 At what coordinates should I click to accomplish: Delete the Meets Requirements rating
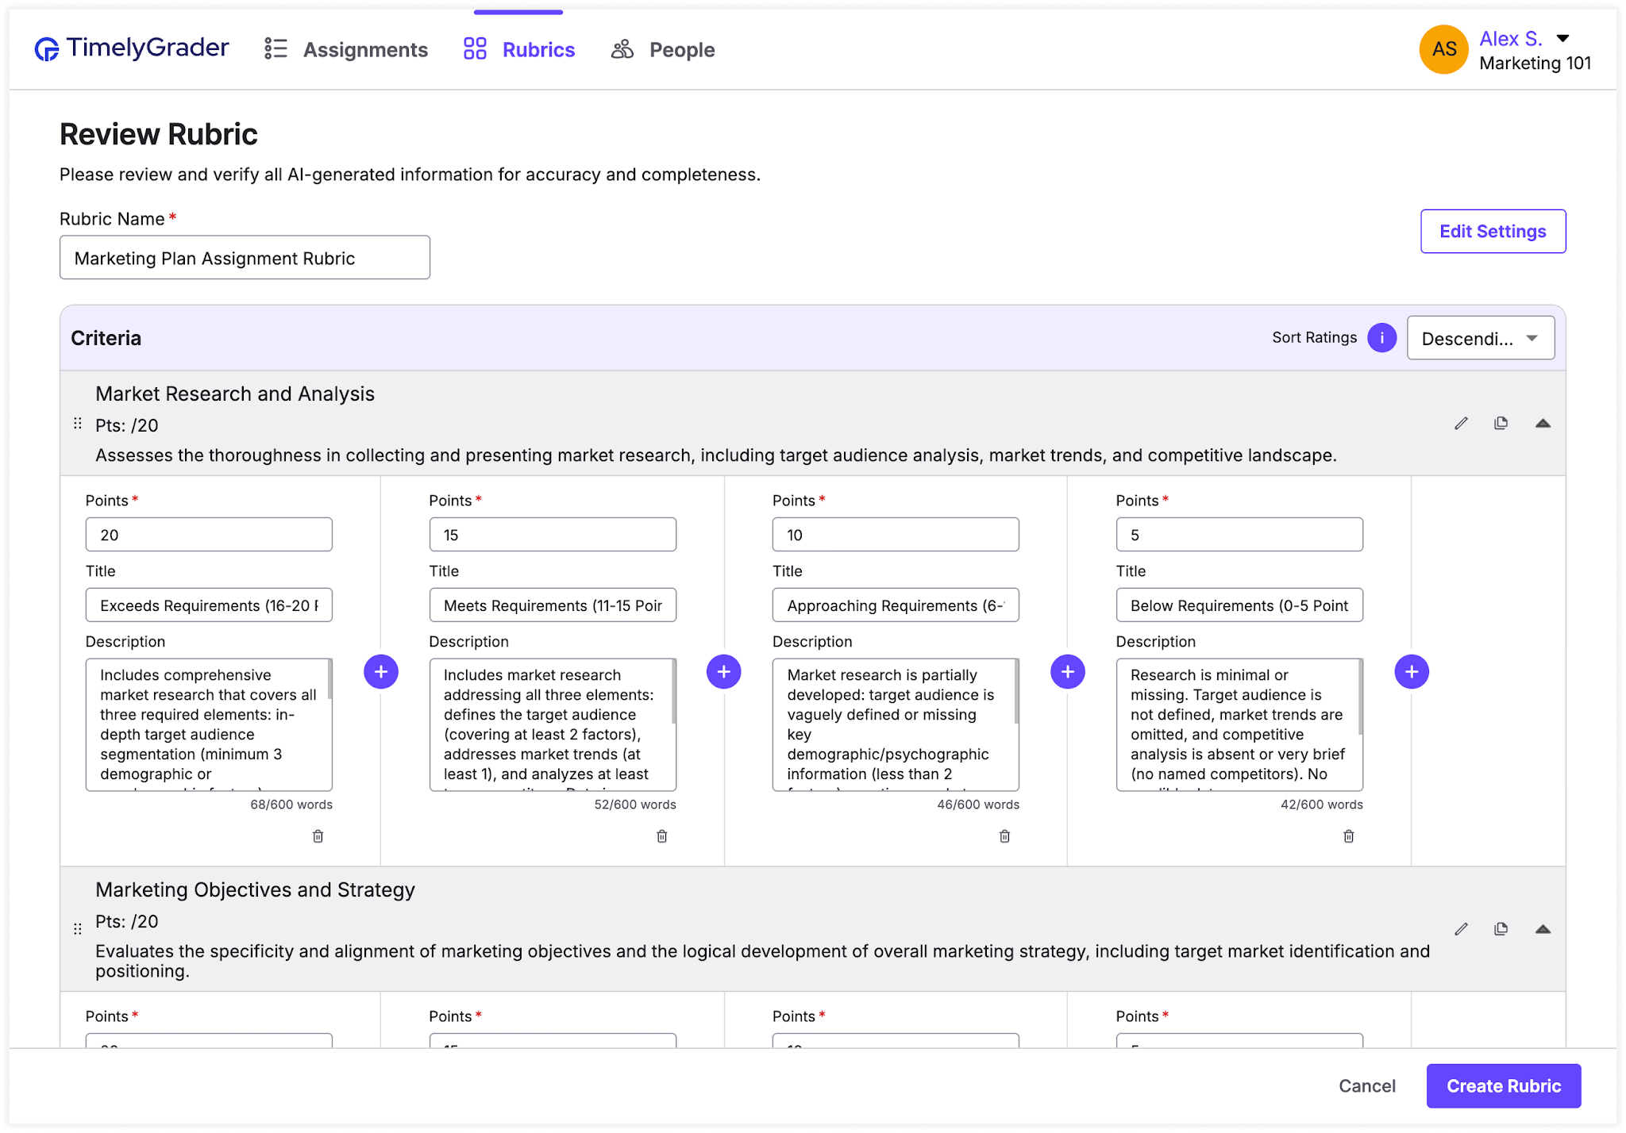click(662, 836)
